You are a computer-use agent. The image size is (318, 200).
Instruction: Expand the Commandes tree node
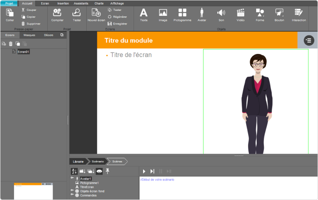point(72,195)
